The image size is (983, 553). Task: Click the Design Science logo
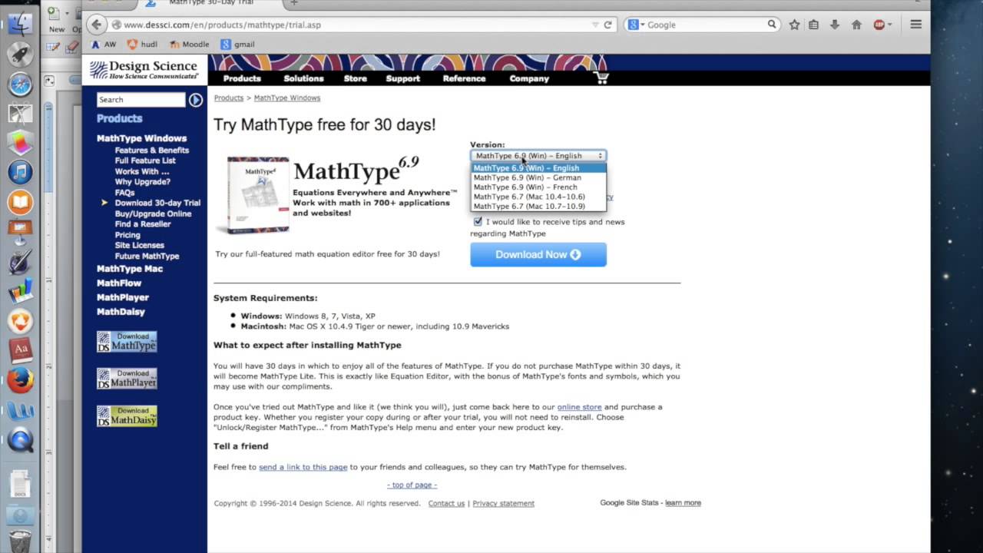(x=144, y=70)
